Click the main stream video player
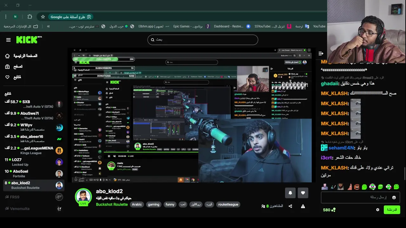 pyautogui.click(x=192, y=115)
